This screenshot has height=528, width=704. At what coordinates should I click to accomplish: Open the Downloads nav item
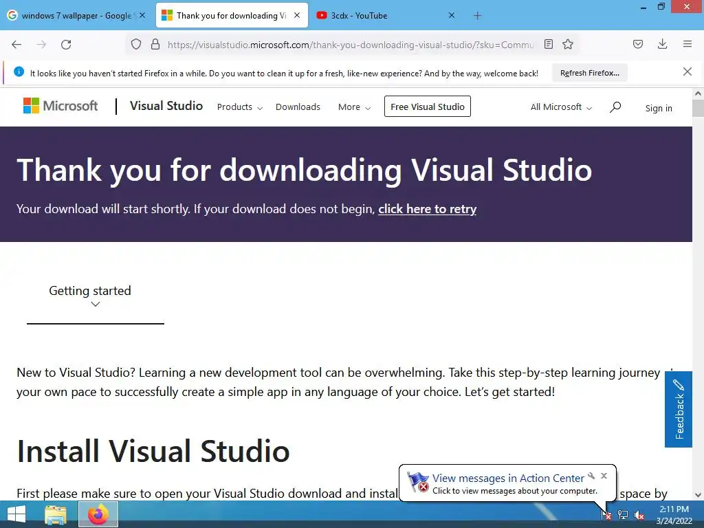[298, 107]
